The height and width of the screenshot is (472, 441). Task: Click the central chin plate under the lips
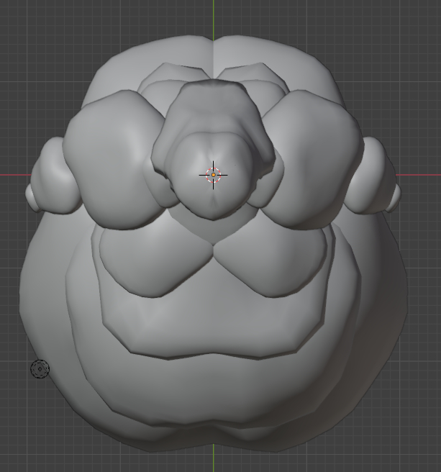pyautogui.click(x=214, y=324)
